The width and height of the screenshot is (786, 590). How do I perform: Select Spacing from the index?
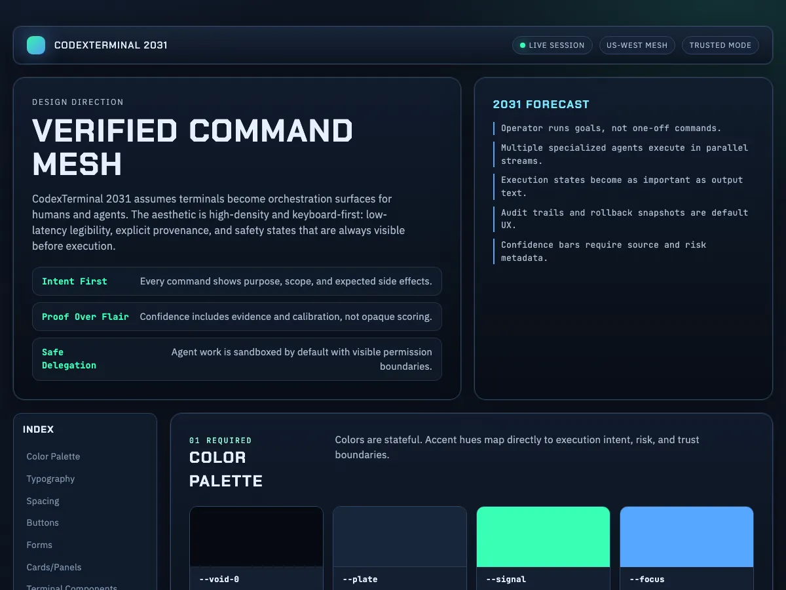[43, 501]
